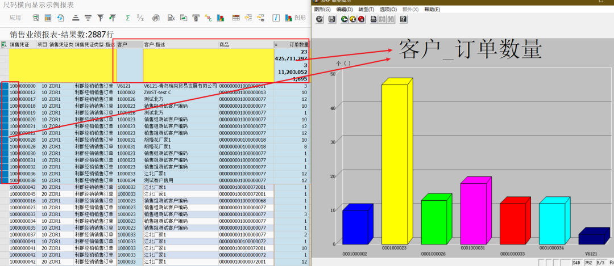Sort ascending via the toolbar icon
The height and width of the screenshot is (266, 614).
click(76, 18)
